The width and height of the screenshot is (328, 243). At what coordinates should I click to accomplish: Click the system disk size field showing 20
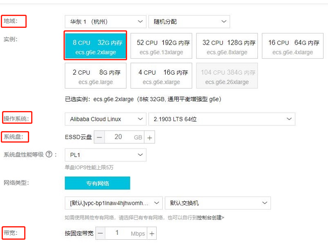125,137
